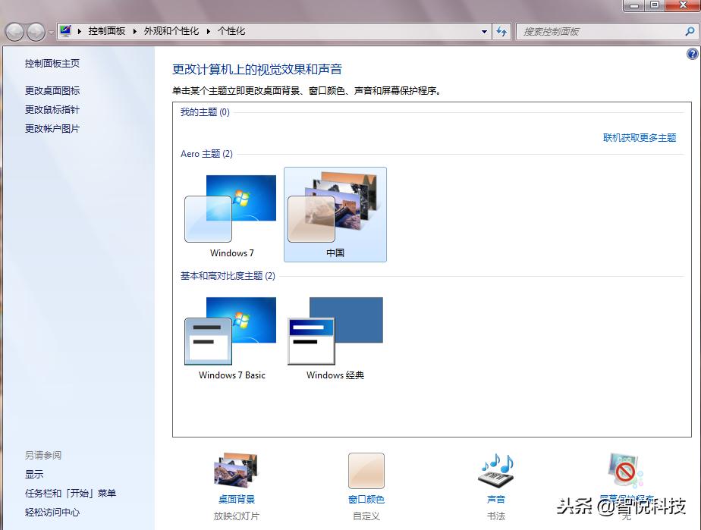The width and height of the screenshot is (701, 530).
Task: Open the 联机获取更多主题 link
Action: point(640,137)
